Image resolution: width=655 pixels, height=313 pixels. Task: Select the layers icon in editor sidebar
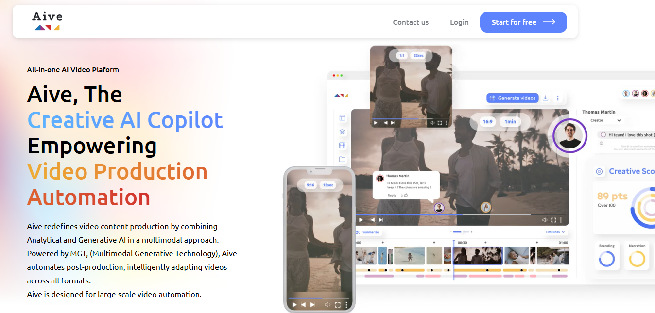[x=342, y=132]
